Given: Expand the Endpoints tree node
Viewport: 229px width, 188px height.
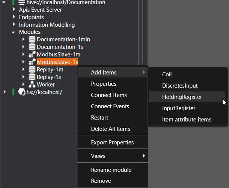Looking at the screenshot, I should click(x=14, y=17).
